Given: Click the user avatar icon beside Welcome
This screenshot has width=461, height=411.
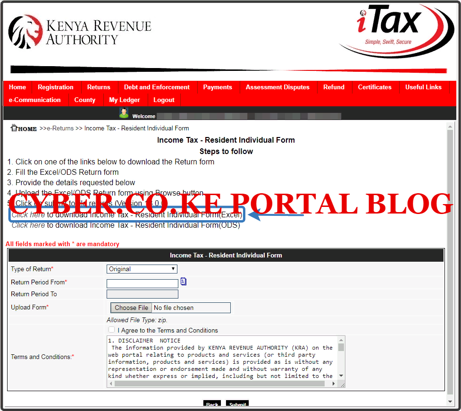Looking at the screenshot, I should (124, 113).
